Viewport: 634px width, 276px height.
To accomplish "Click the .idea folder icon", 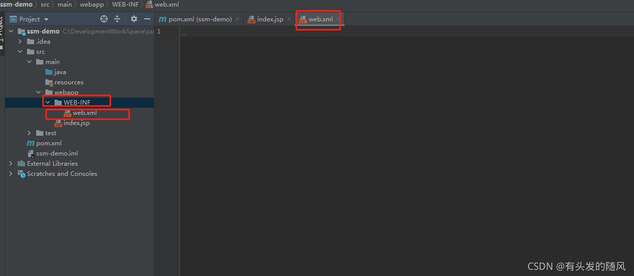I will [x=31, y=41].
